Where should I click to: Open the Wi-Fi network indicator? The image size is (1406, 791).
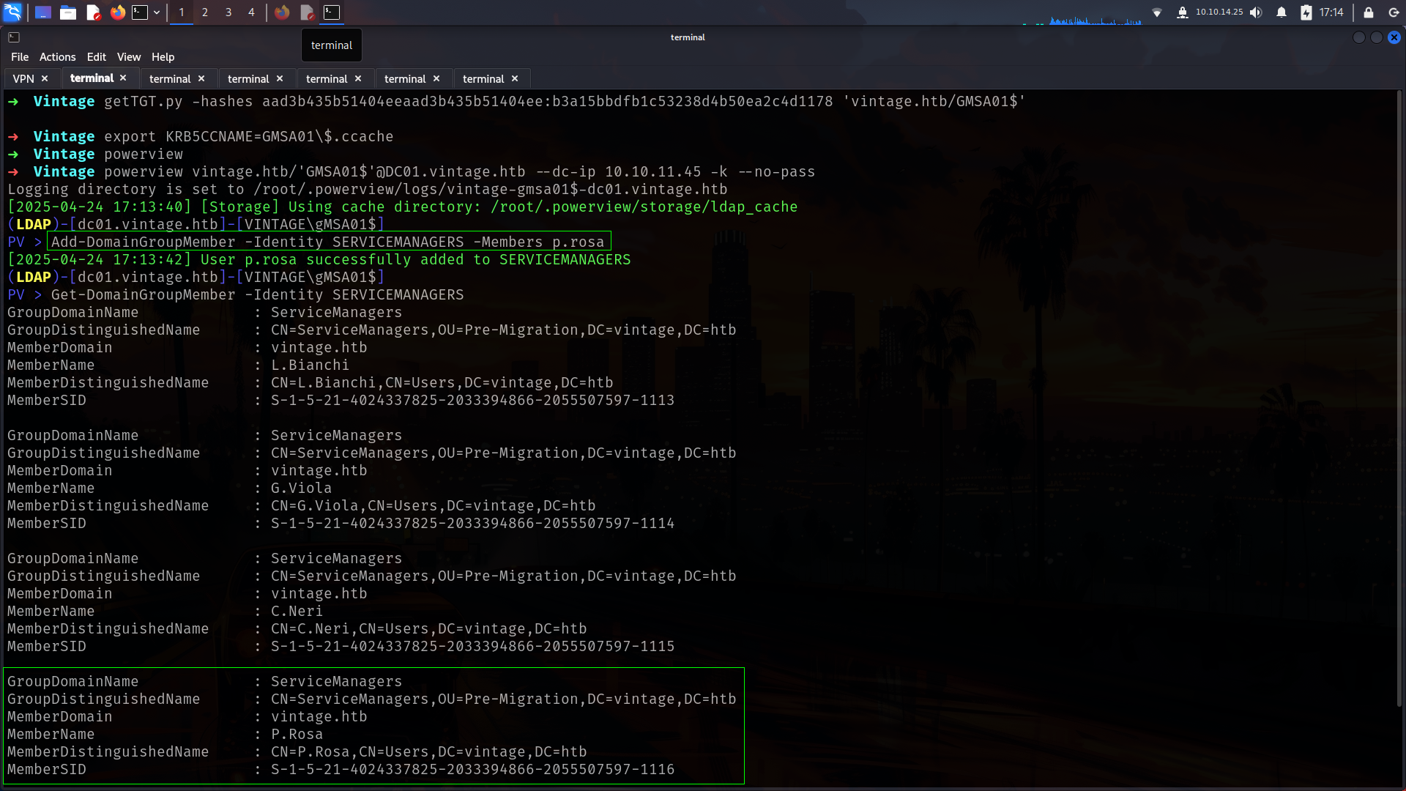coord(1157,12)
